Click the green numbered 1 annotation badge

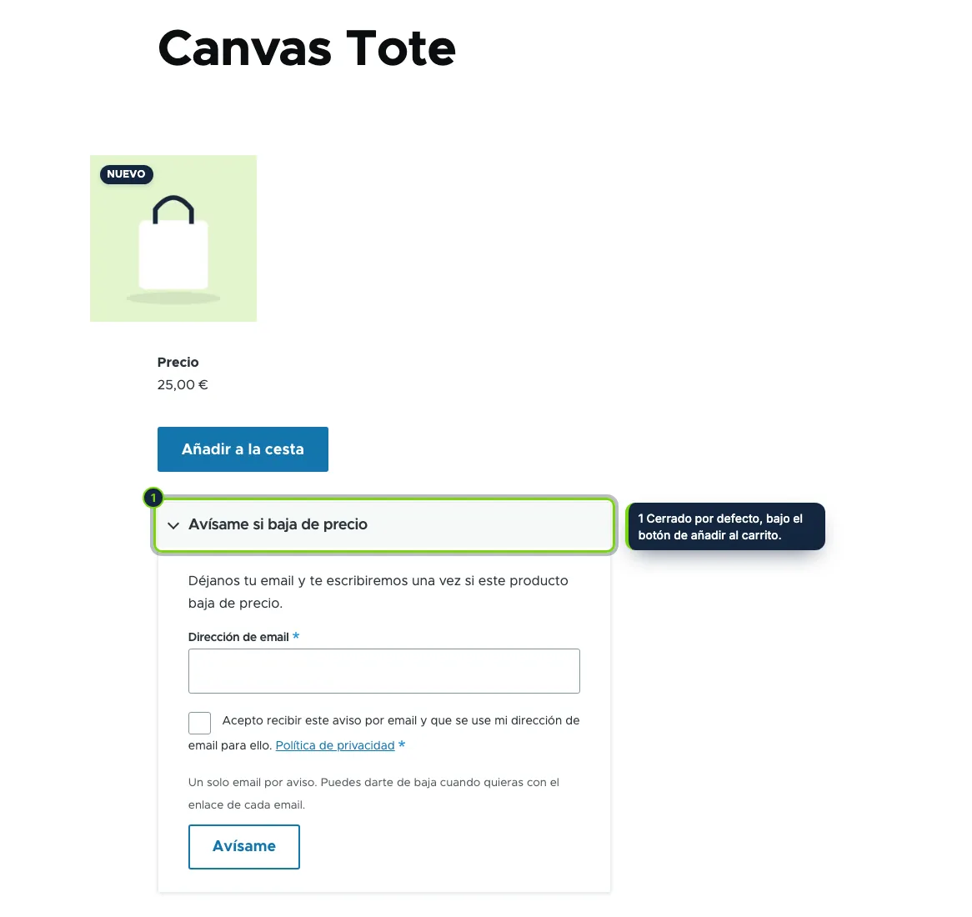point(153,497)
